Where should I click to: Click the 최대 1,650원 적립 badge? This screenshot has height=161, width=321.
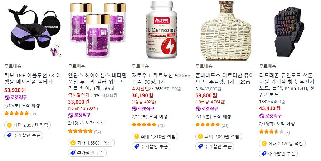(x=91, y=143)
